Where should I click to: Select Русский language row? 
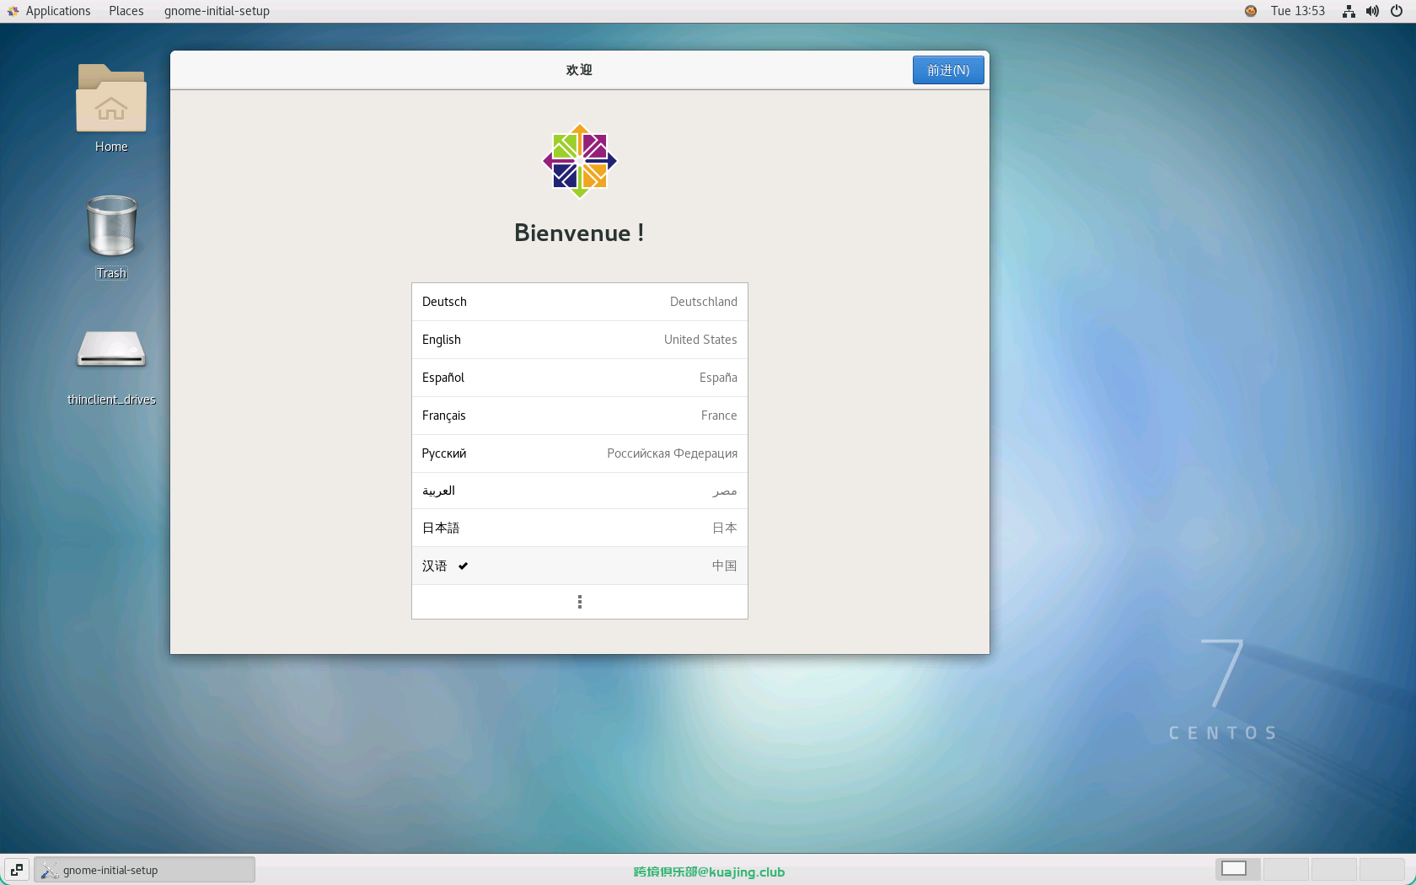pyautogui.click(x=580, y=453)
